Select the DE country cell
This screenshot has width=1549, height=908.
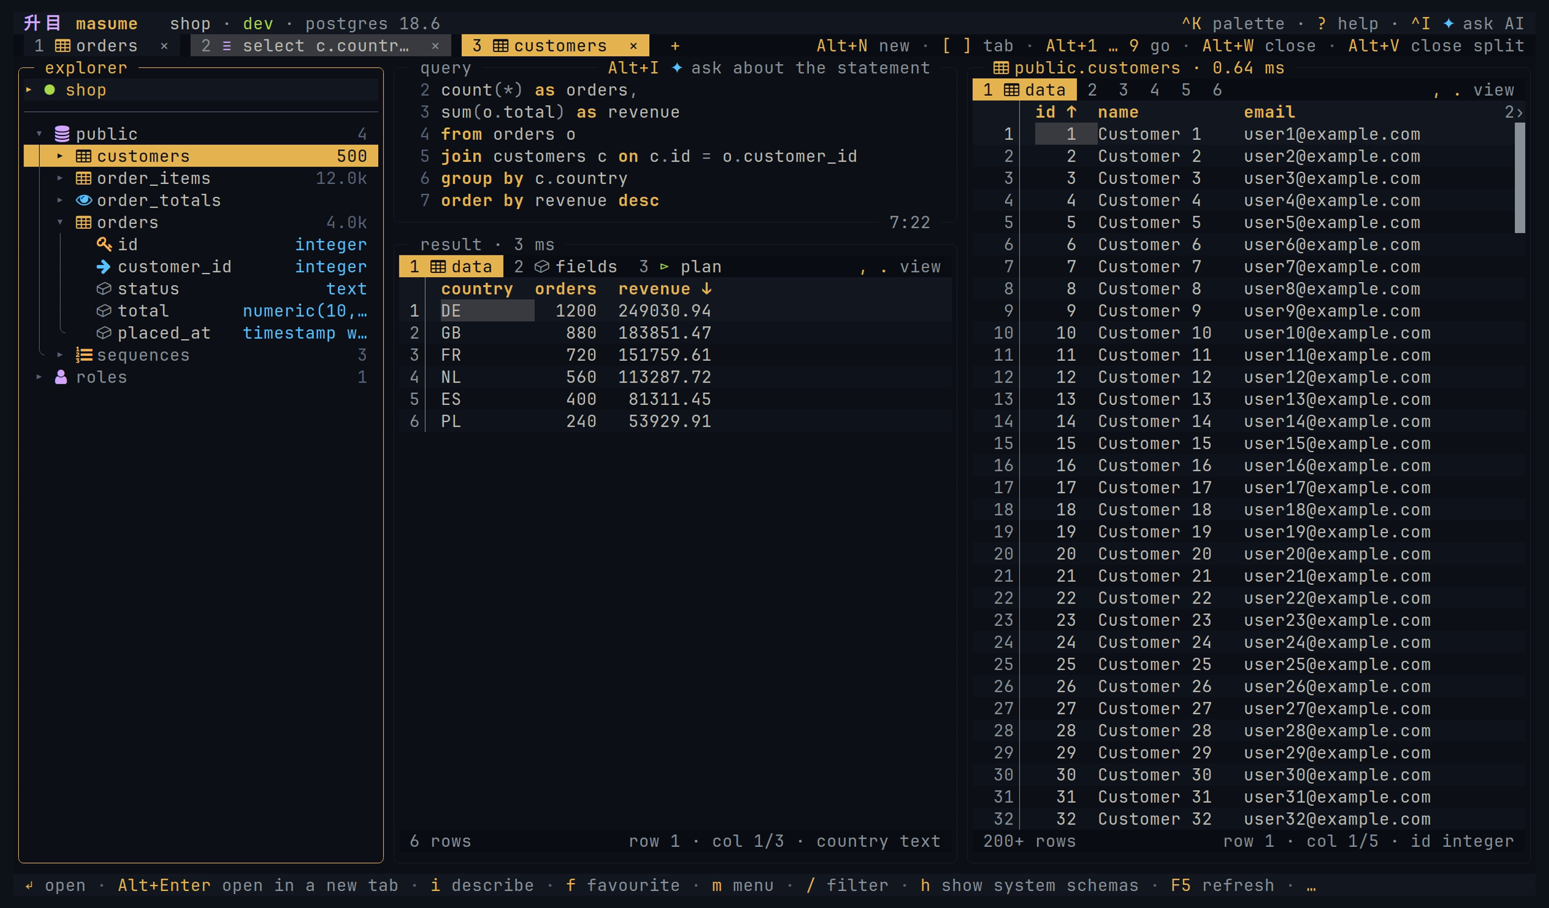[x=487, y=311]
